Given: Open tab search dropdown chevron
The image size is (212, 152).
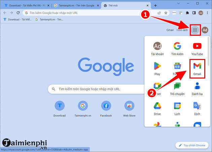Looking at the screenshot, I should tap(179, 3).
